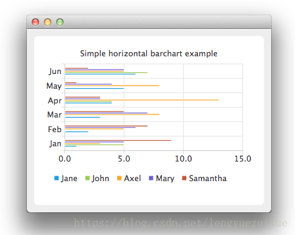This screenshot has width=295, height=235.
Task: Click the '10.0' value axis label
Action: pos(183,159)
